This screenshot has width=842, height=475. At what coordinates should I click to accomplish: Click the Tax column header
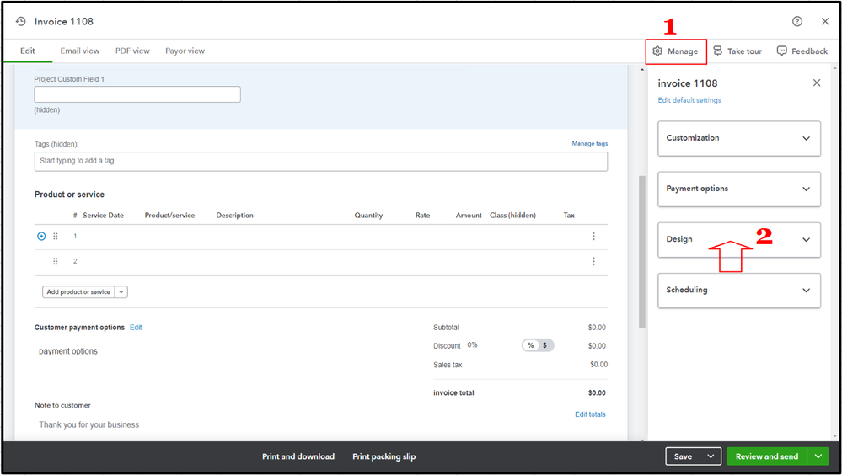point(569,216)
